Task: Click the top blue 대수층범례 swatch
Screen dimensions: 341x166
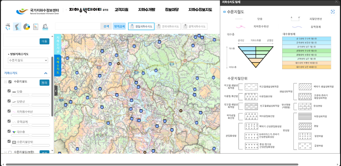Action: click(x=307, y=38)
